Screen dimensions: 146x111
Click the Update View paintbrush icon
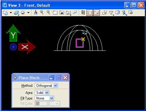click(x=35, y=13)
